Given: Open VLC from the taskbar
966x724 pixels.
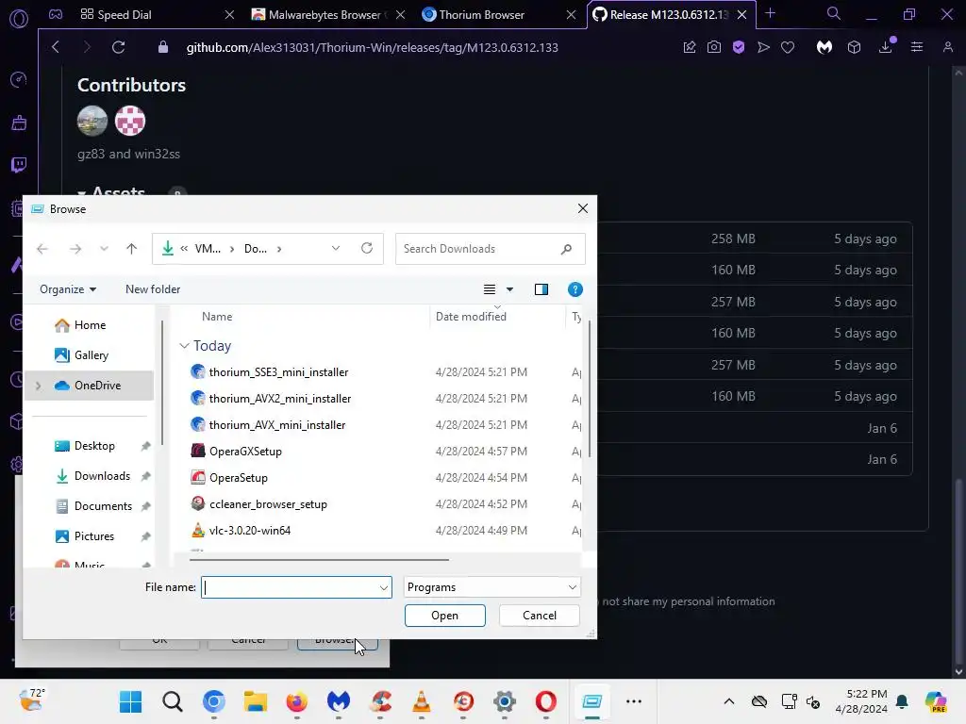Looking at the screenshot, I should (422, 701).
